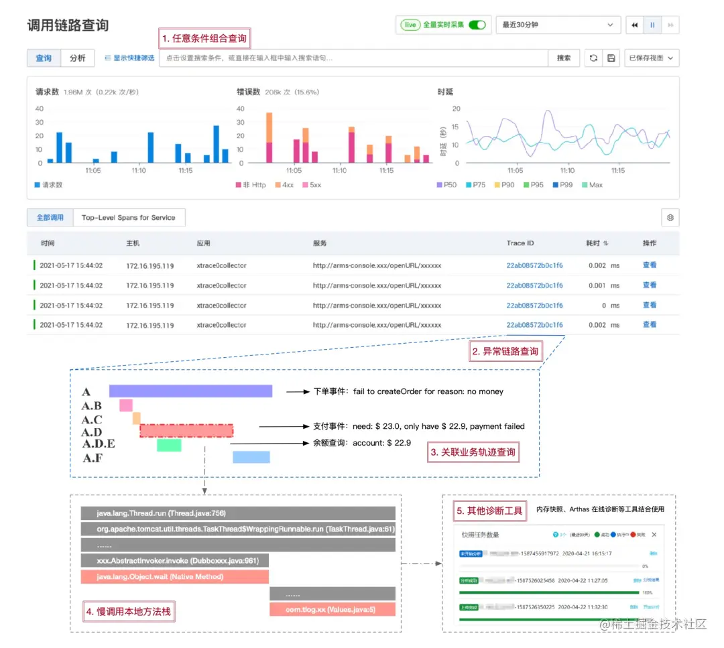Open the 最近30分钟 time range dropdown
This screenshot has height=648, width=724.
(x=558, y=25)
